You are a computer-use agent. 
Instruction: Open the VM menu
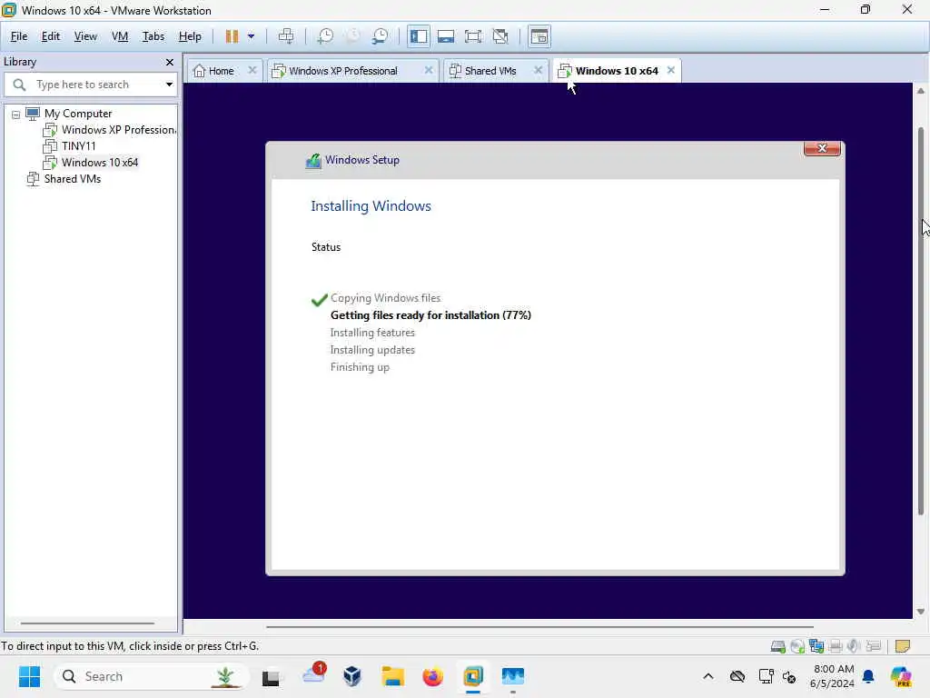[x=120, y=36]
